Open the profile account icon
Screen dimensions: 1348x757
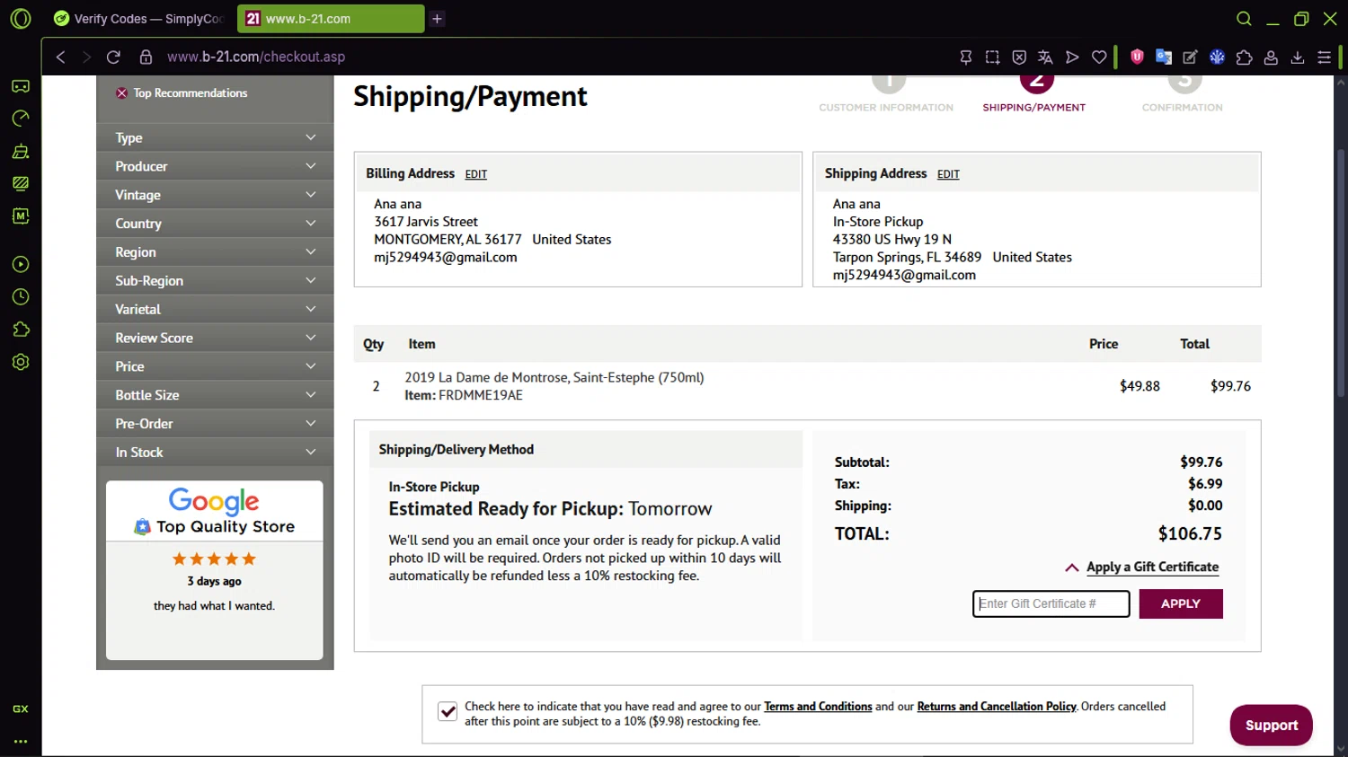[1271, 57]
